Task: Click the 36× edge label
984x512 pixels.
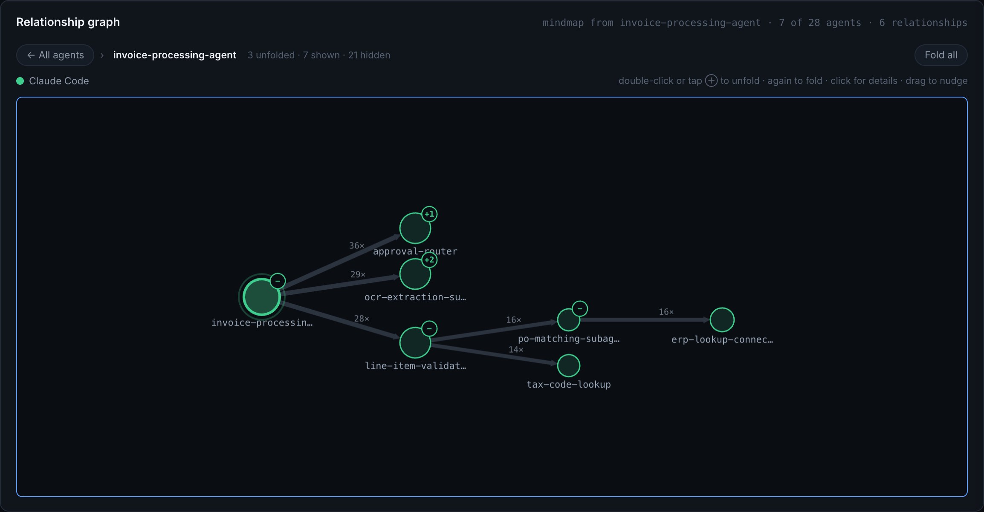Action: tap(357, 246)
